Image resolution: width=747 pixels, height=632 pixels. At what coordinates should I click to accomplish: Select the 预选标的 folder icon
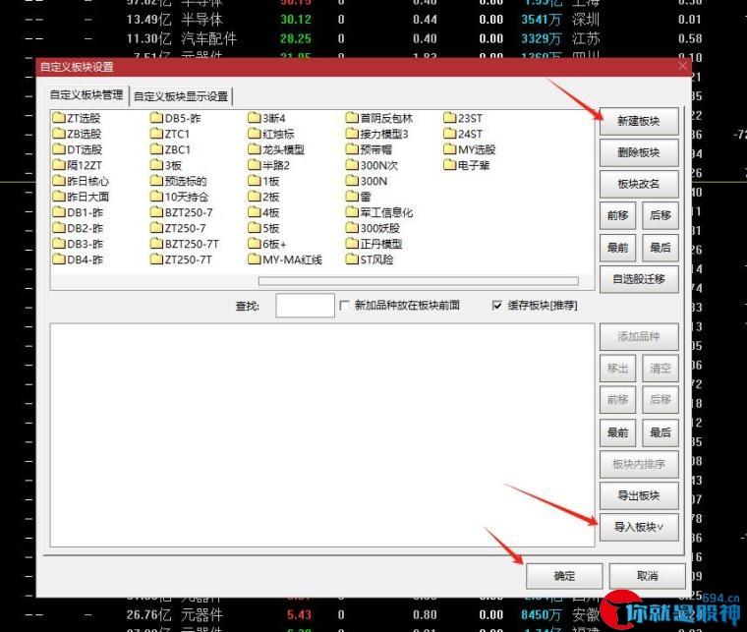click(156, 181)
